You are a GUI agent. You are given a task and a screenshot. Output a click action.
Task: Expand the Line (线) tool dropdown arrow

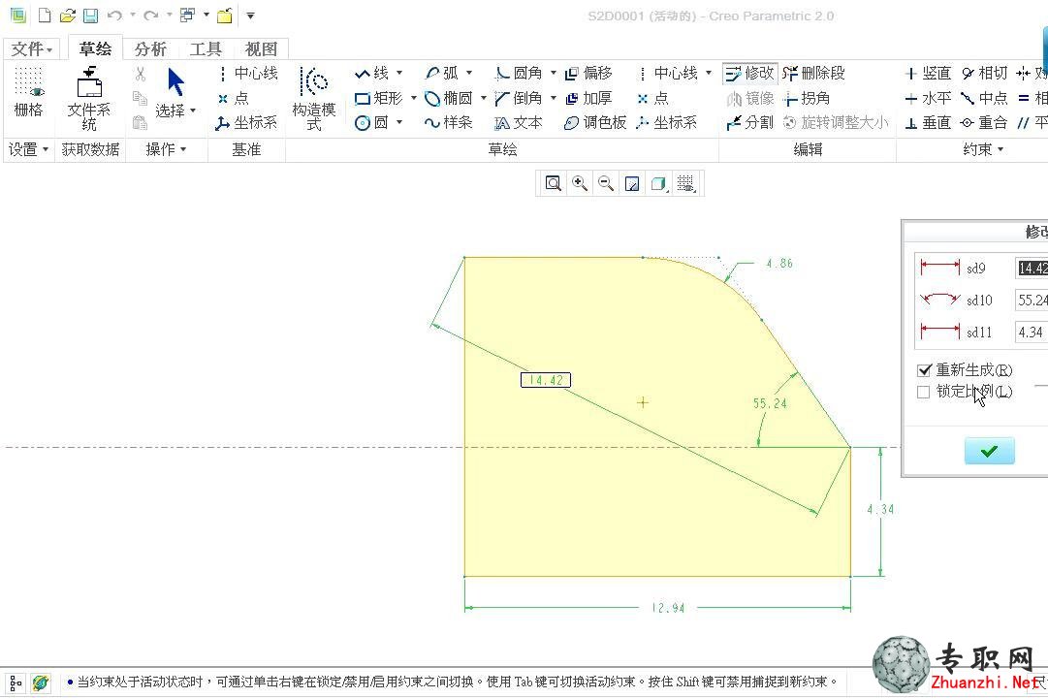coord(399,73)
